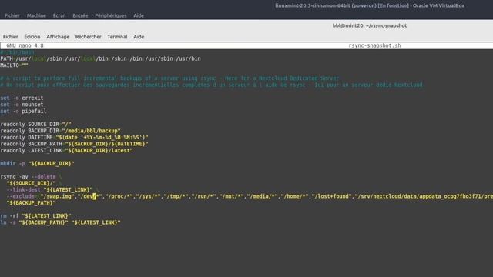
Task: Click the set -o pipefail line
Action: coord(23,111)
